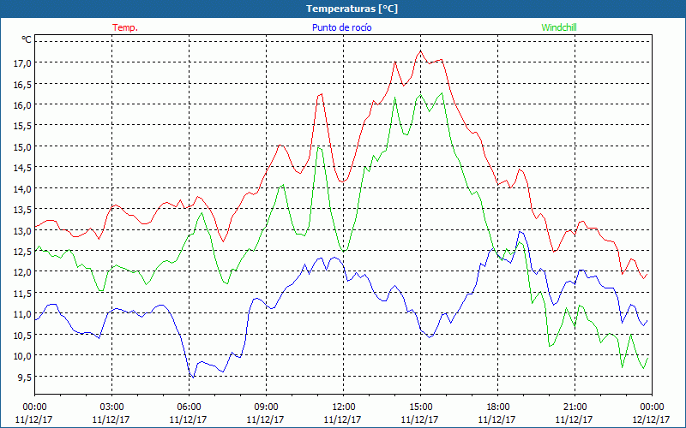The width and height of the screenshot is (686, 428).
Task: Click the green windchill peak near 11:00
Action: pyautogui.click(x=318, y=147)
